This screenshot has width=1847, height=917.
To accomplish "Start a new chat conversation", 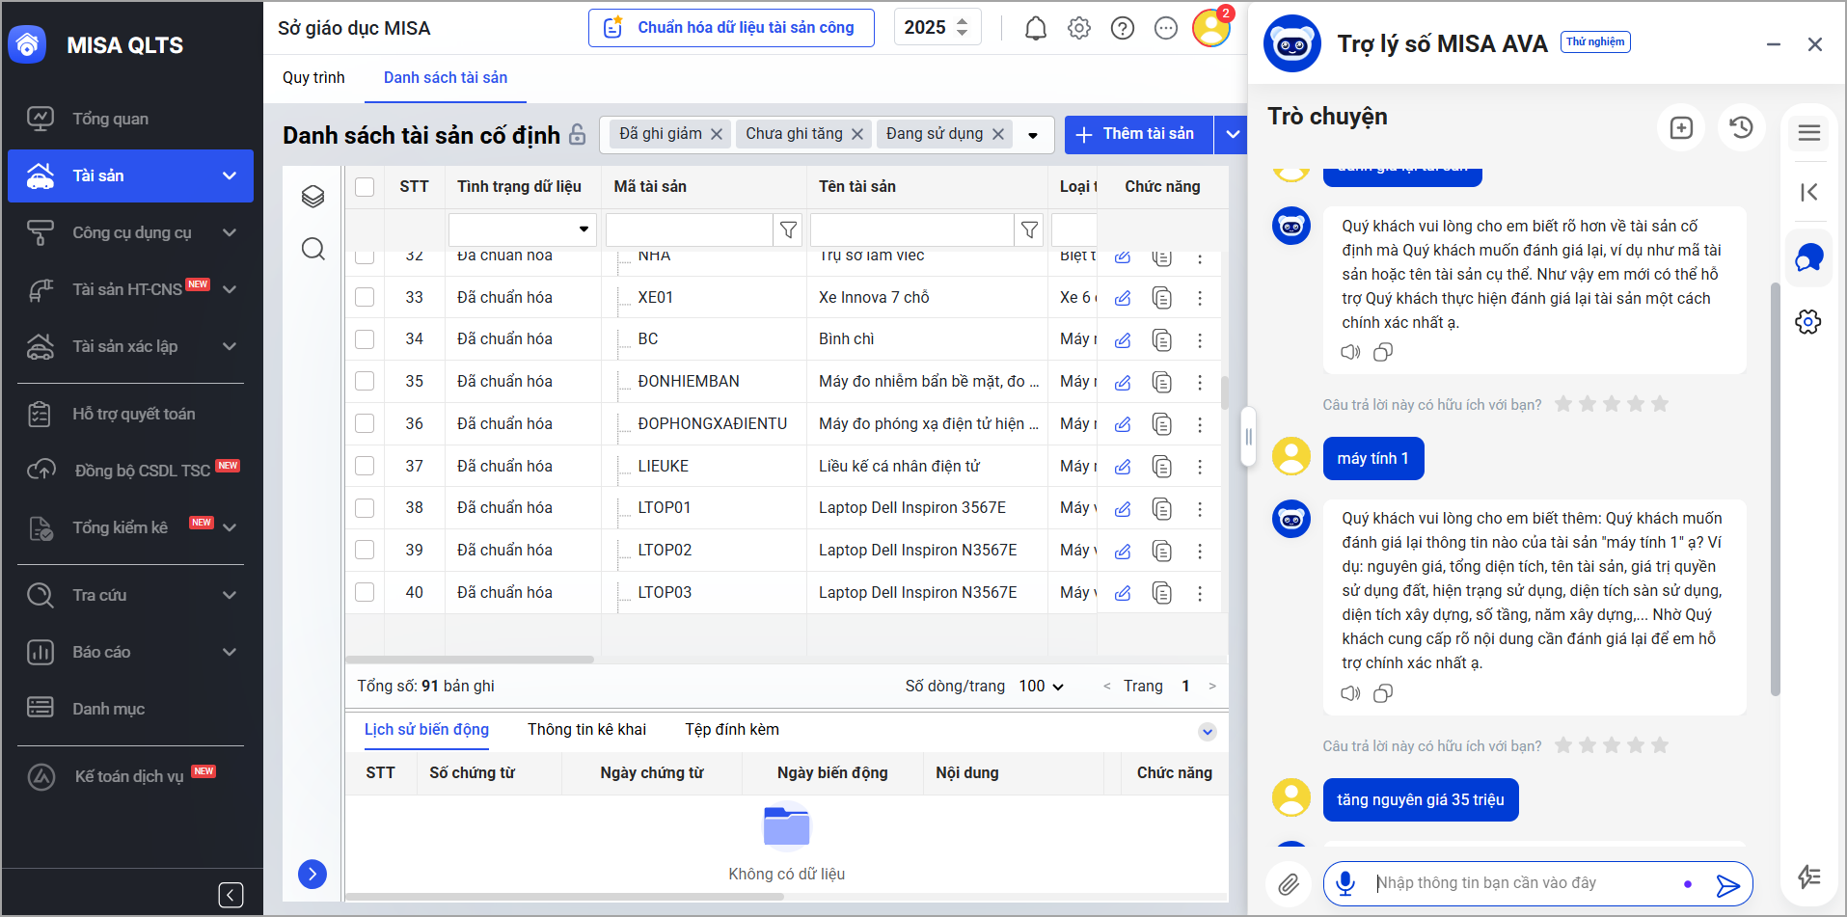I will pos(1681,127).
